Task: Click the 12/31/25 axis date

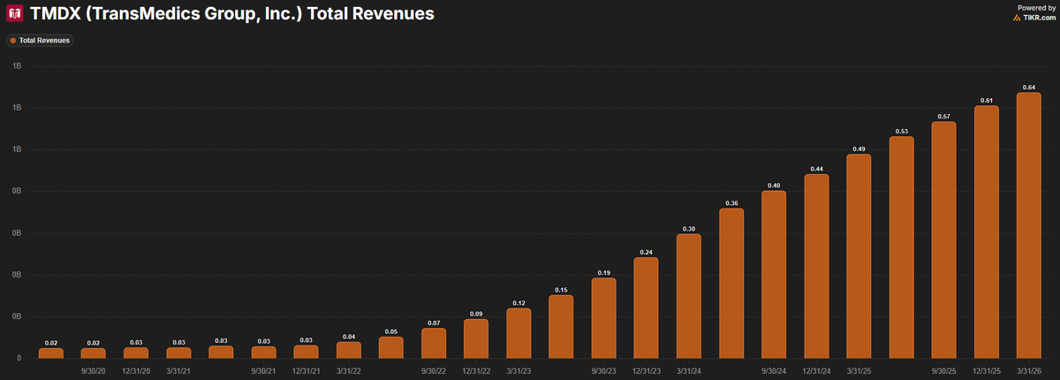Action: pyautogui.click(x=987, y=372)
